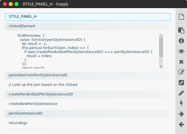Remove item using the X icon
Image resolution: width=187 pixels, height=134 pixels.
click(181, 62)
